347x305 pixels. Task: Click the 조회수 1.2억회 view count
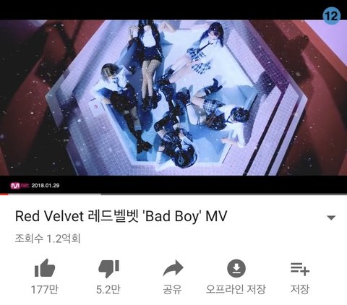tap(48, 239)
